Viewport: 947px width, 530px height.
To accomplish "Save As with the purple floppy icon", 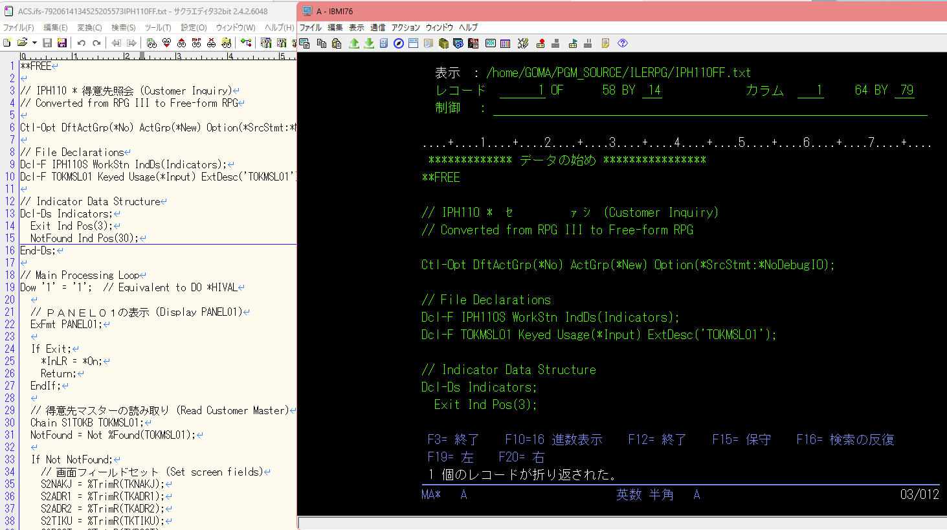I will pyautogui.click(x=62, y=43).
